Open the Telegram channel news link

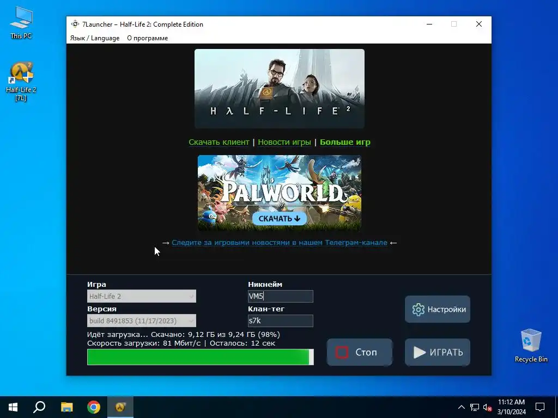pos(280,243)
